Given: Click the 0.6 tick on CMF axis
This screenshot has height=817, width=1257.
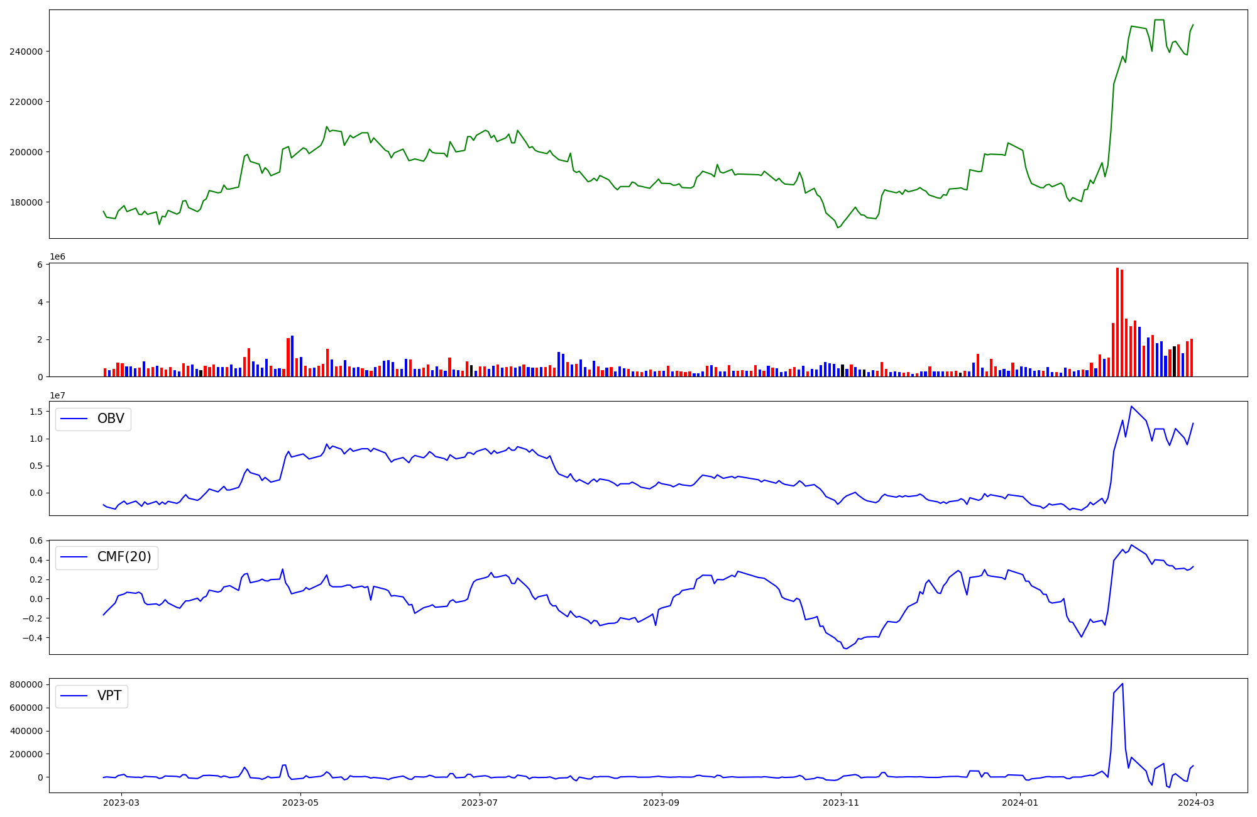Looking at the screenshot, I should coord(36,540).
